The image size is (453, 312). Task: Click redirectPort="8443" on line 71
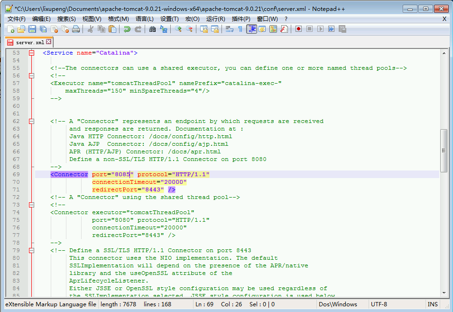point(128,189)
